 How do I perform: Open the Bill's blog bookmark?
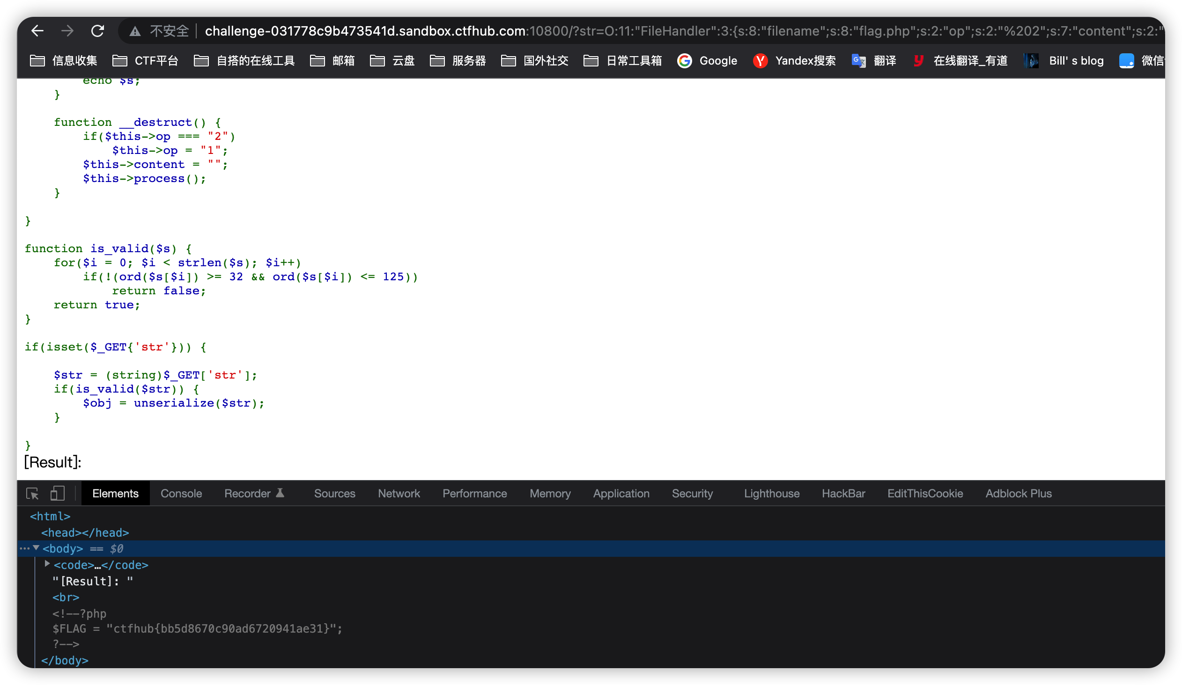[1064, 61]
